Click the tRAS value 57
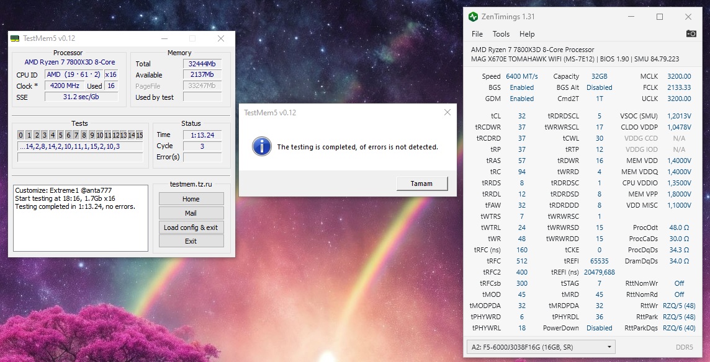Viewport: 710px width, 362px height. pos(522,161)
